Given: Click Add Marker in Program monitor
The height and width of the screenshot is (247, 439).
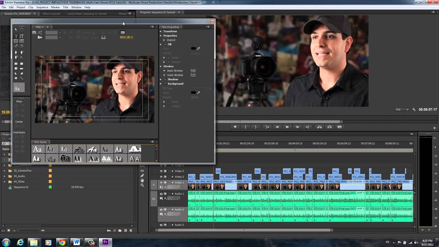Looking at the screenshot, I should pyautogui.click(x=235, y=127).
